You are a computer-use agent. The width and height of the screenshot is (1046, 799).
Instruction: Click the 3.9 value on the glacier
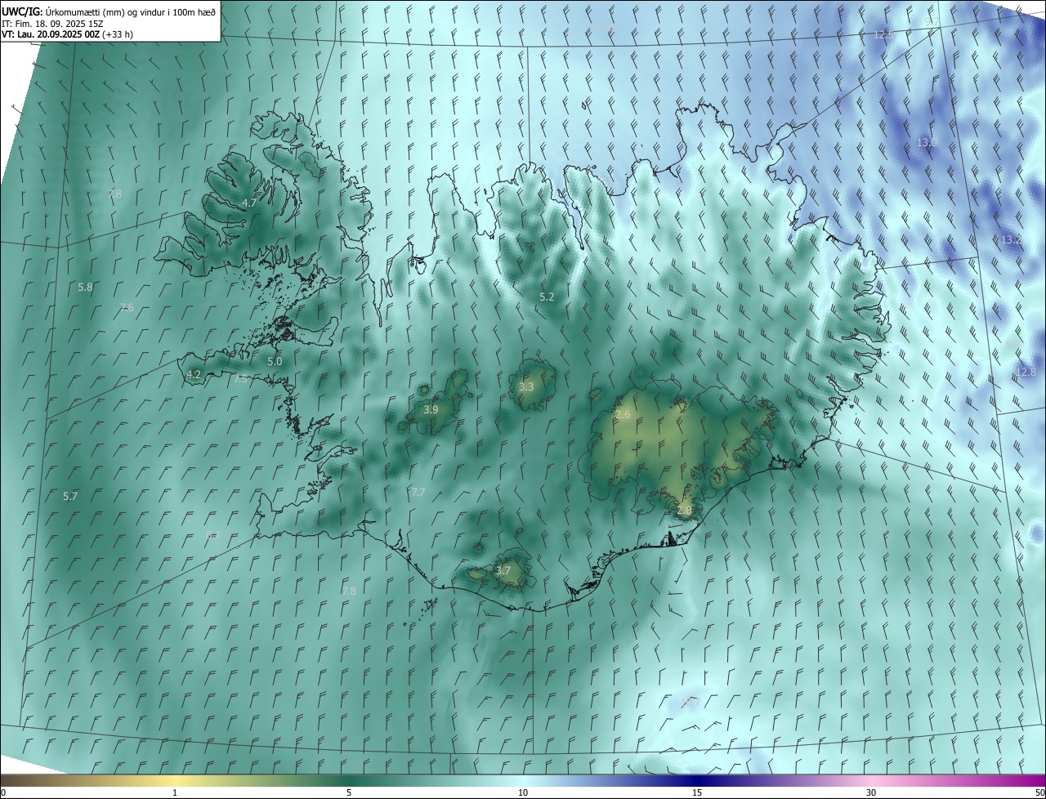click(431, 409)
